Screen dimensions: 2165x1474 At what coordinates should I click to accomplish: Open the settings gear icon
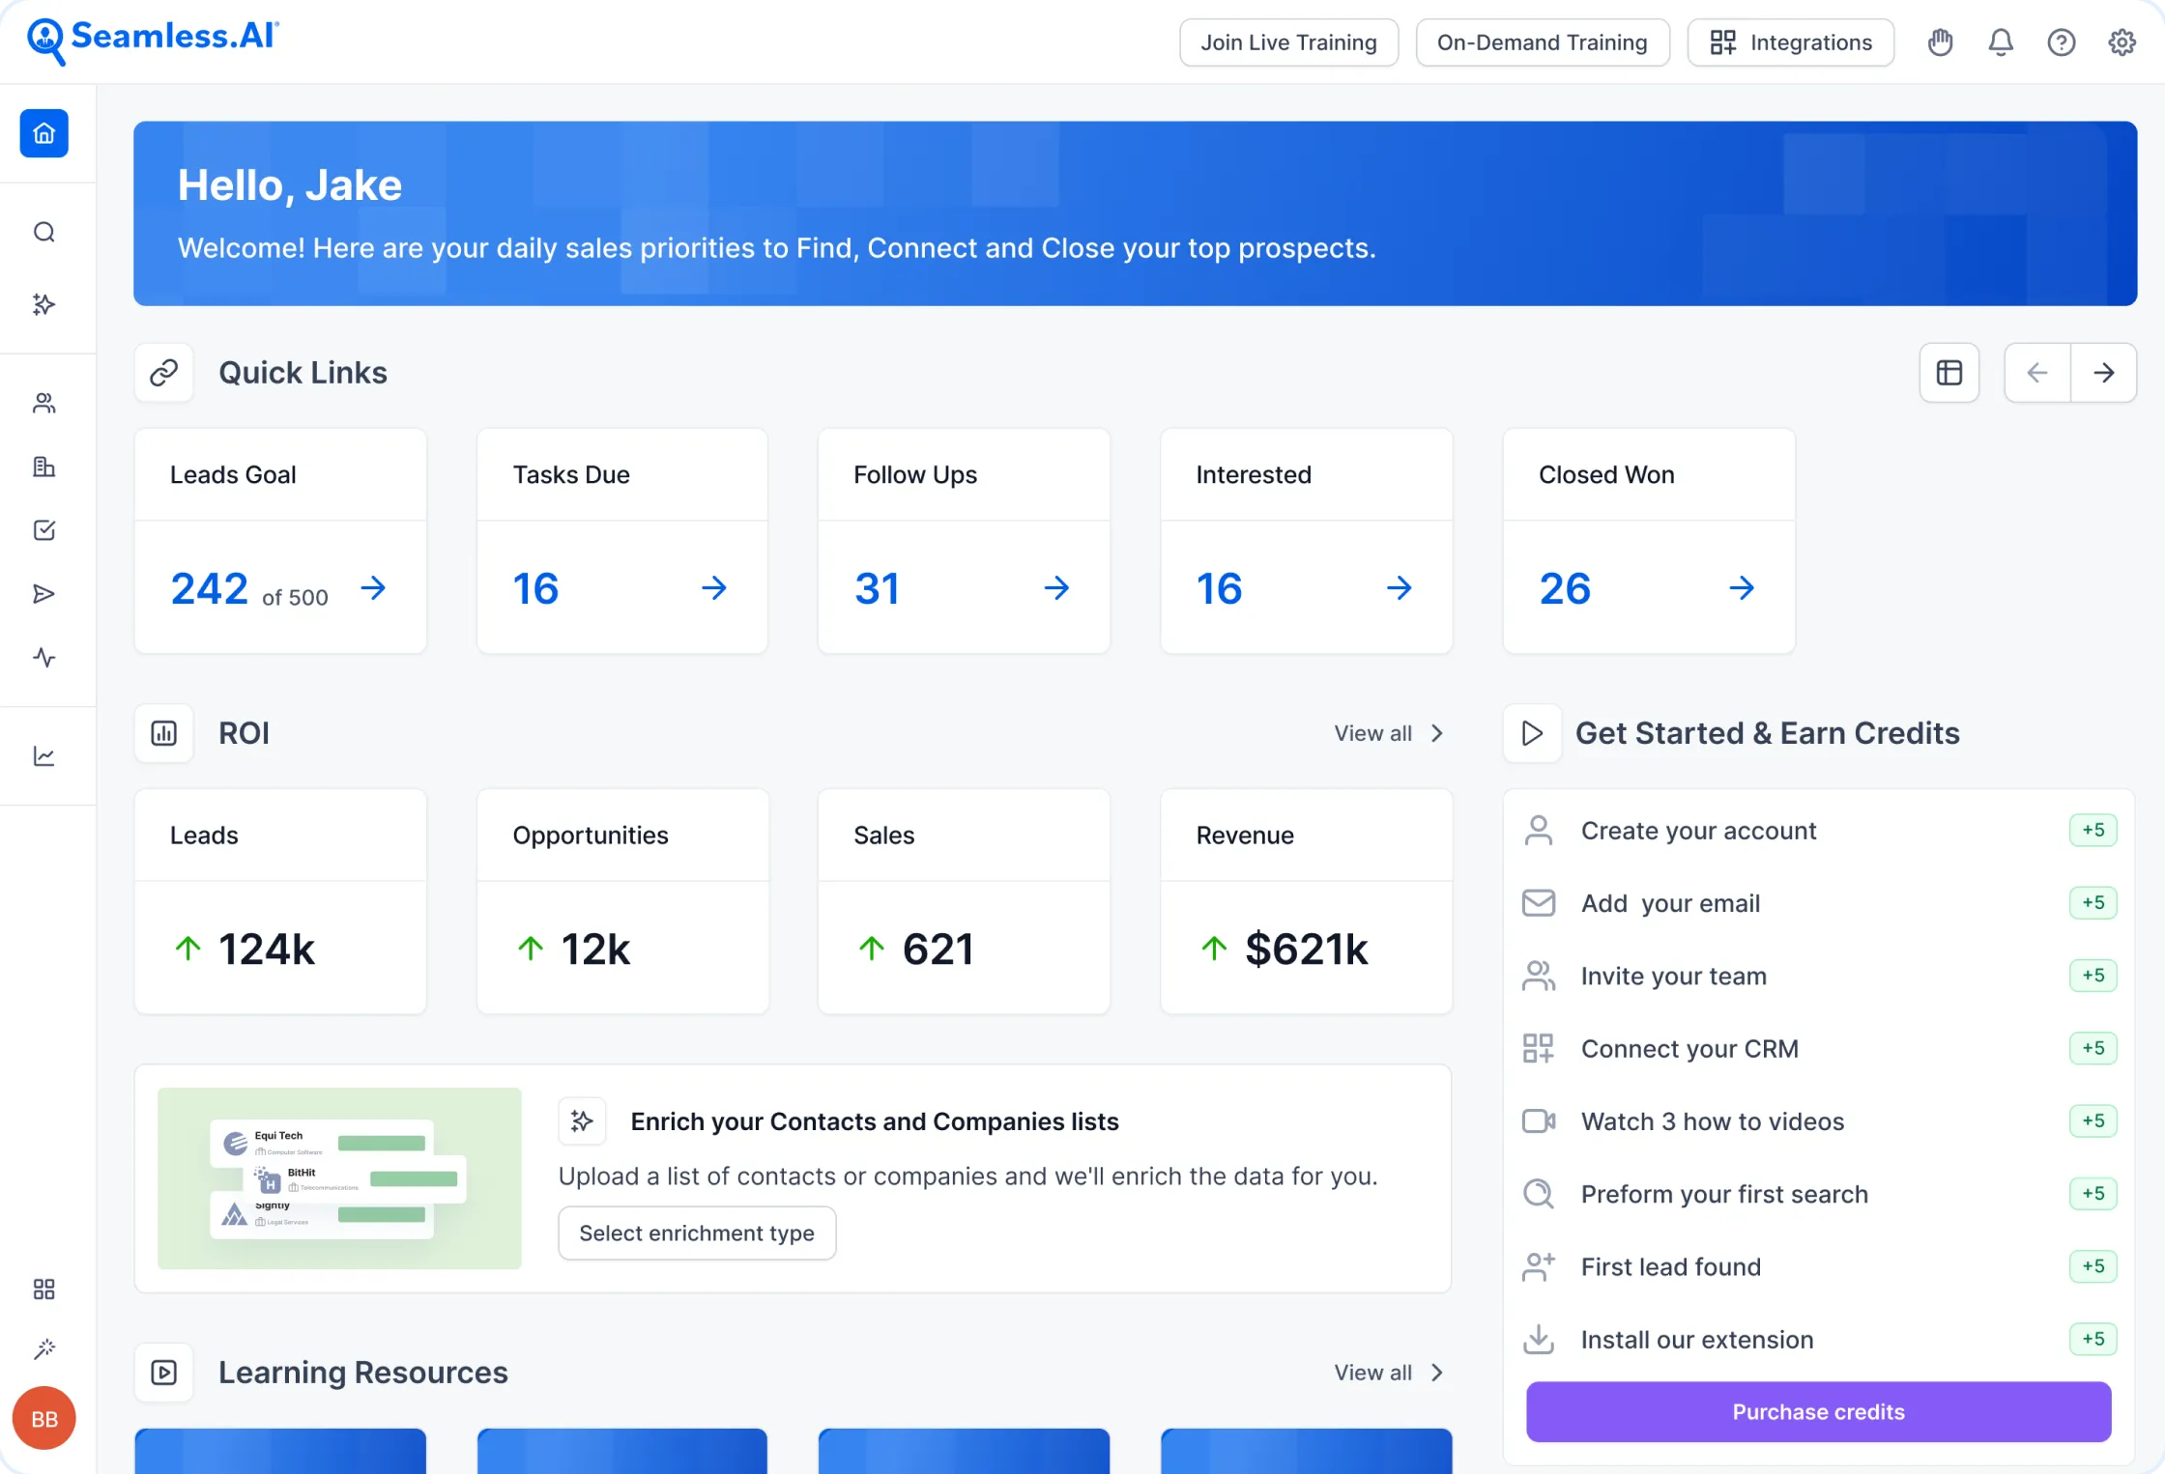[2122, 42]
